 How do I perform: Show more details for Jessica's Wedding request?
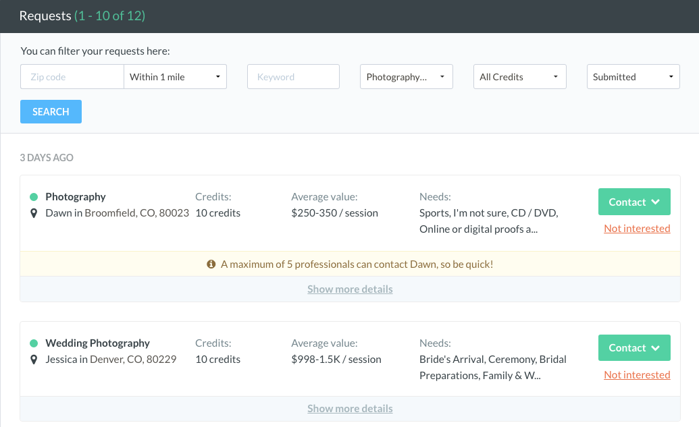pyautogui.click(x=350, y=408)
